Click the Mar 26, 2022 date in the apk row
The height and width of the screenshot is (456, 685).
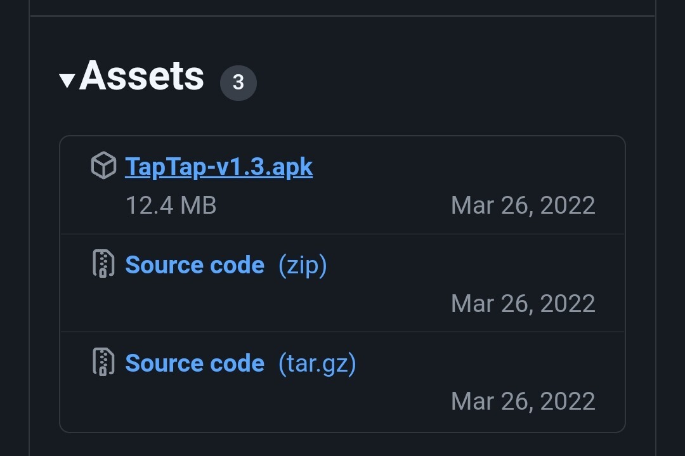point(523,205)
